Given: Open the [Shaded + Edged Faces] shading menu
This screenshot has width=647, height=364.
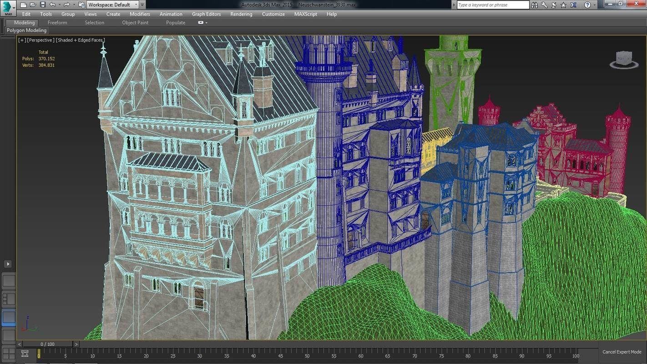Looking at the screenshot, I should click(81, 40).
